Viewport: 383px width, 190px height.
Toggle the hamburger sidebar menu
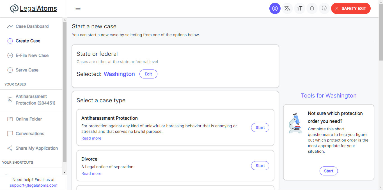(x=78, y=8)
